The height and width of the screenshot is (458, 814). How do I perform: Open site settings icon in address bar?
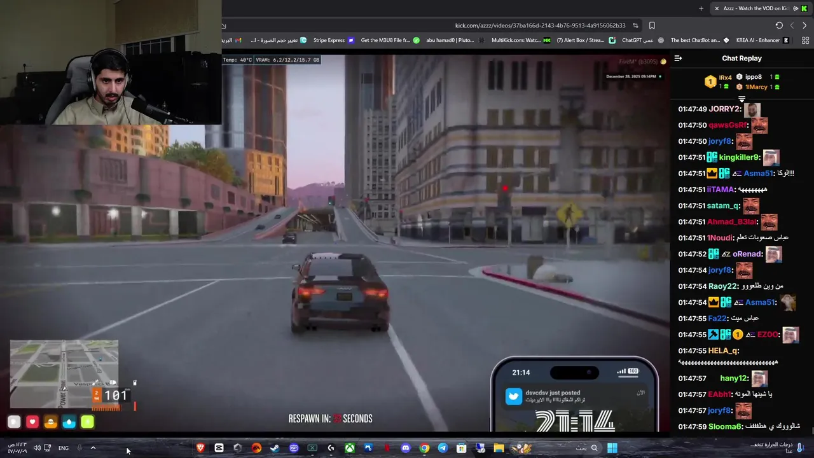click(635, 25)
